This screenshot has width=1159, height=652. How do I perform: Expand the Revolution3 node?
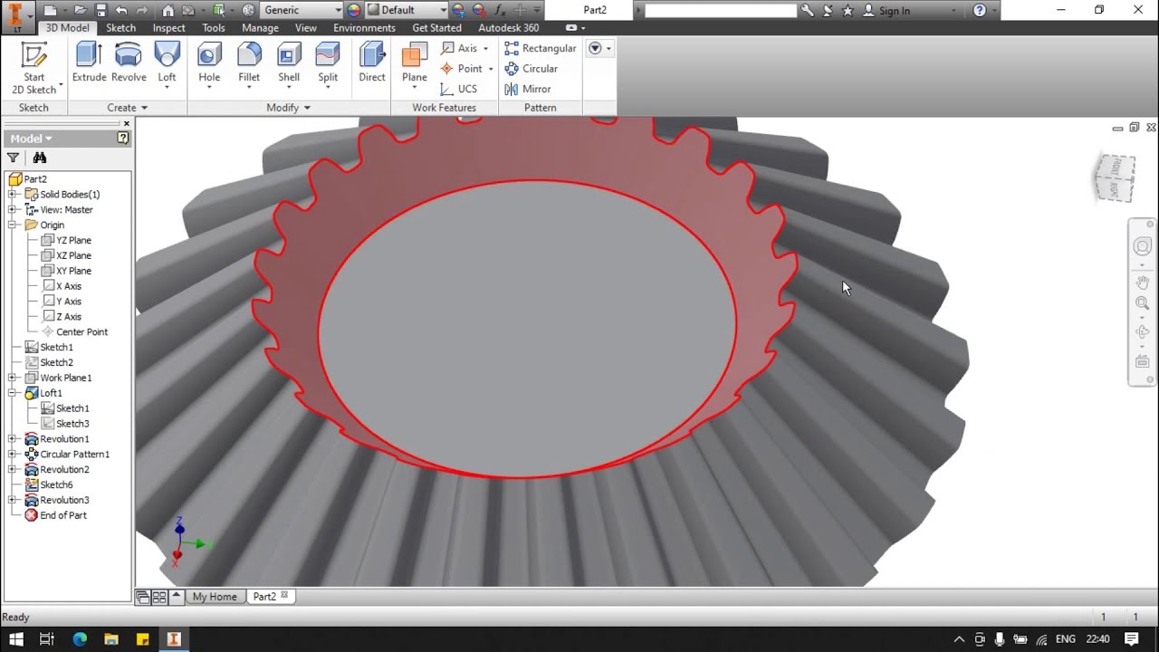(12, 500)
